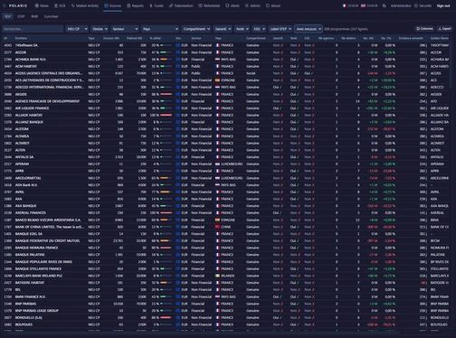The width and height of the screenshot is (456, 338).
Task: Open the About info icon
Action: point(268,5)
